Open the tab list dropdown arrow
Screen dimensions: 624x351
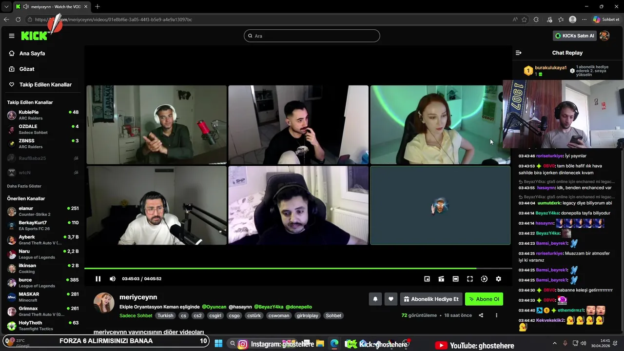(6, 7)
